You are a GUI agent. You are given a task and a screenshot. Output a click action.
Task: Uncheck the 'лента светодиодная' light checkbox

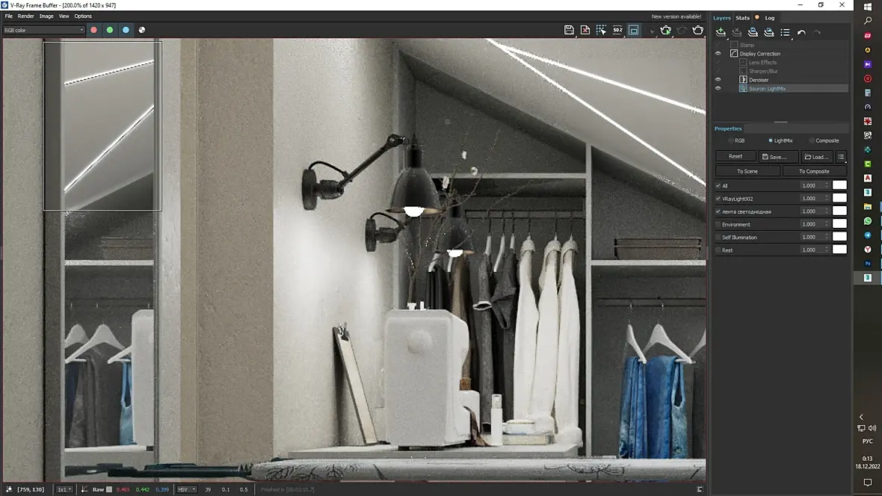[x=718, y=211]
